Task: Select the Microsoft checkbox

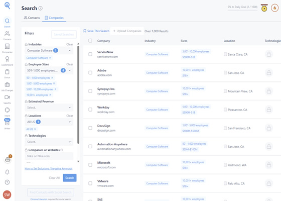Action: [x=90, y=165]
